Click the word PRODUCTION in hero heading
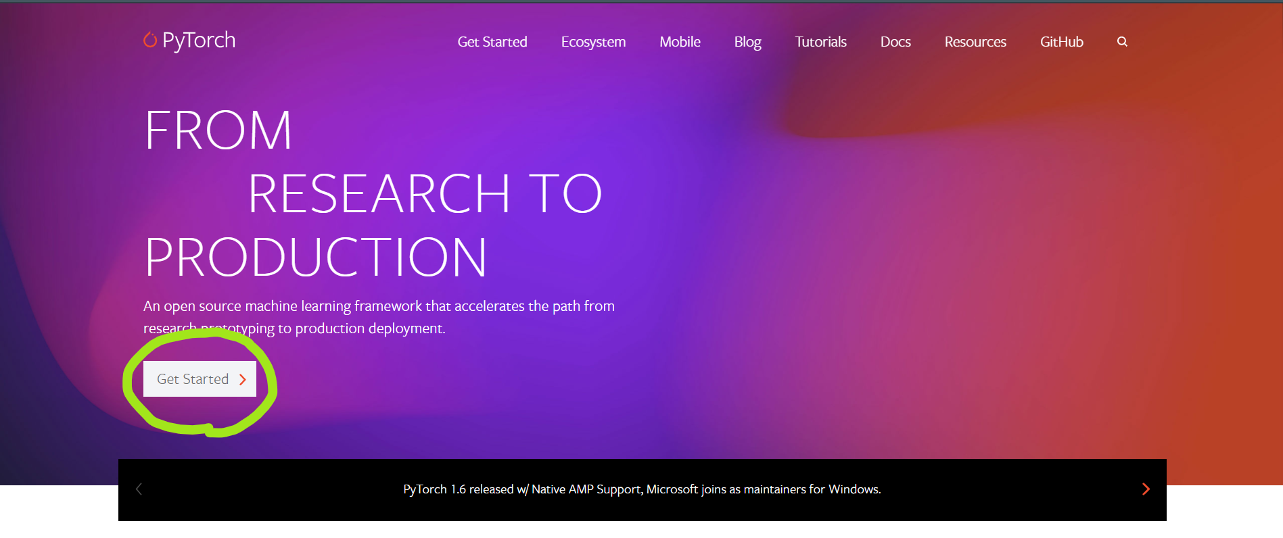The width and height of the screenshot is (1283, 538). click(315, 258)
